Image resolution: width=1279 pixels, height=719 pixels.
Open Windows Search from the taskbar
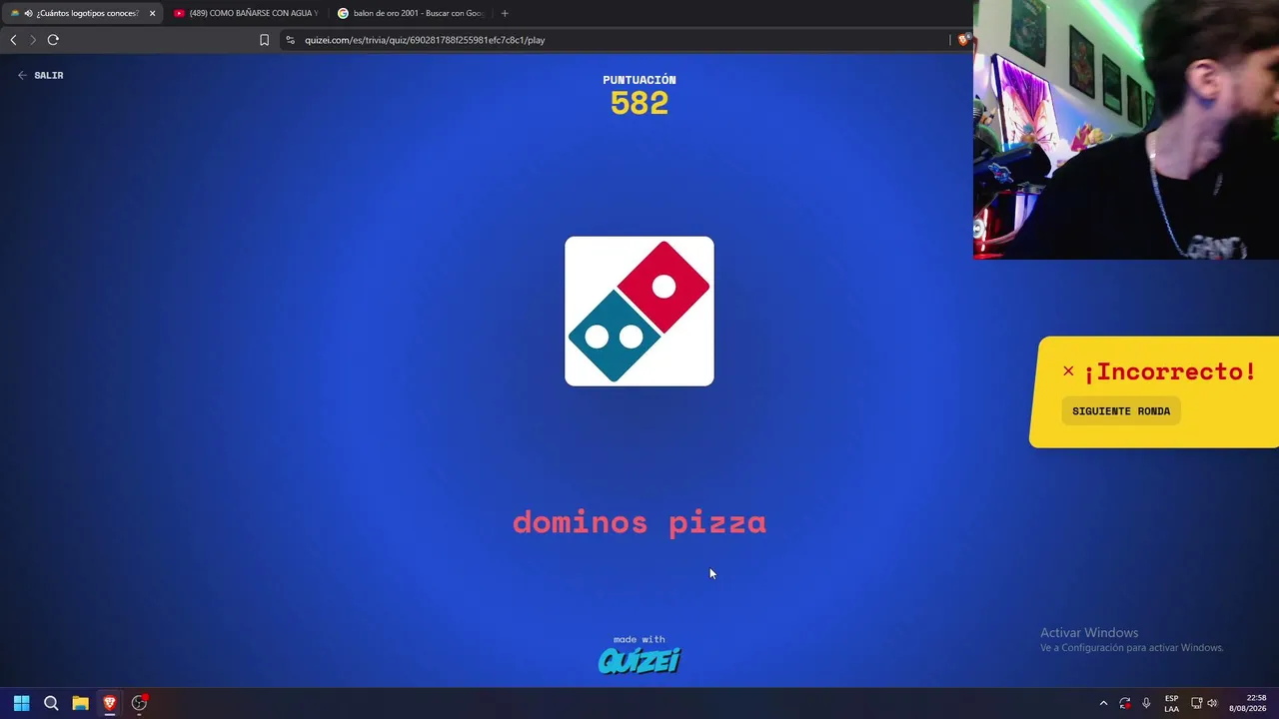click(x=51, y=703)
